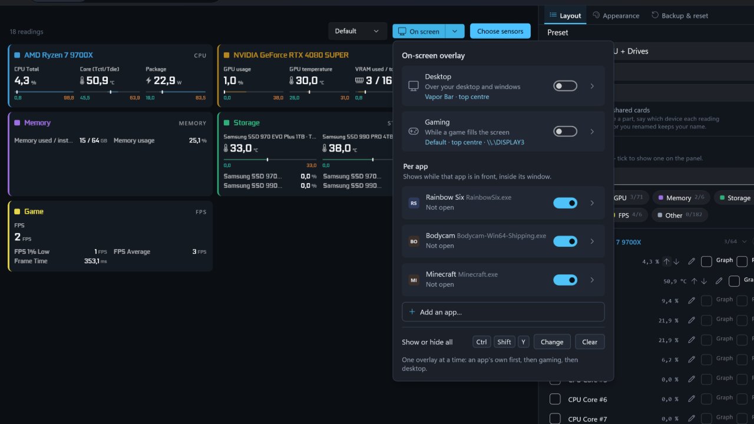Viewport: 754px width, 424px height.
Task: Click the Change shortcut button
Action: pos(552,342)
